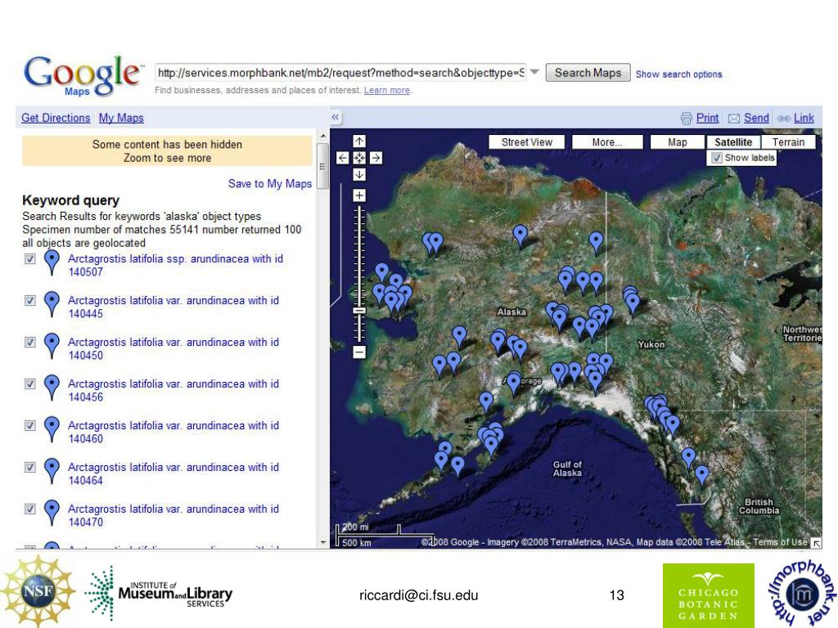838x628 pixels.
Task: Click marker icon beside id 140445
Action: click(x=52, y=304)
